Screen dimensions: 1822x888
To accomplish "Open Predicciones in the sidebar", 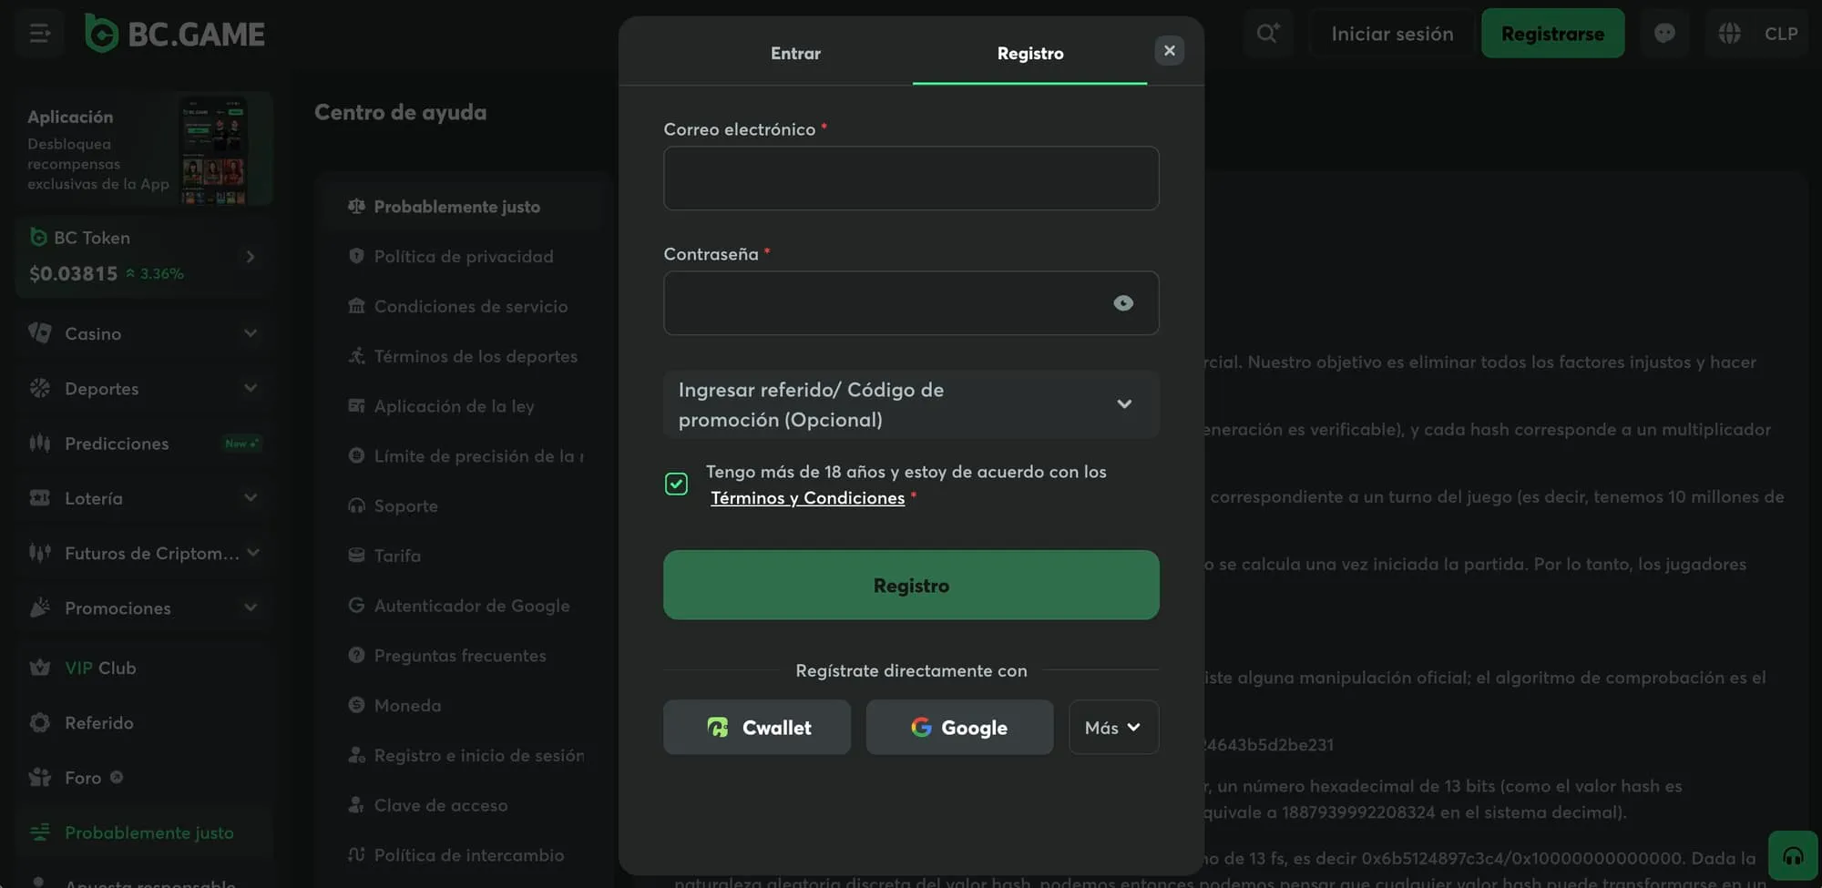I will pos(144,444).
